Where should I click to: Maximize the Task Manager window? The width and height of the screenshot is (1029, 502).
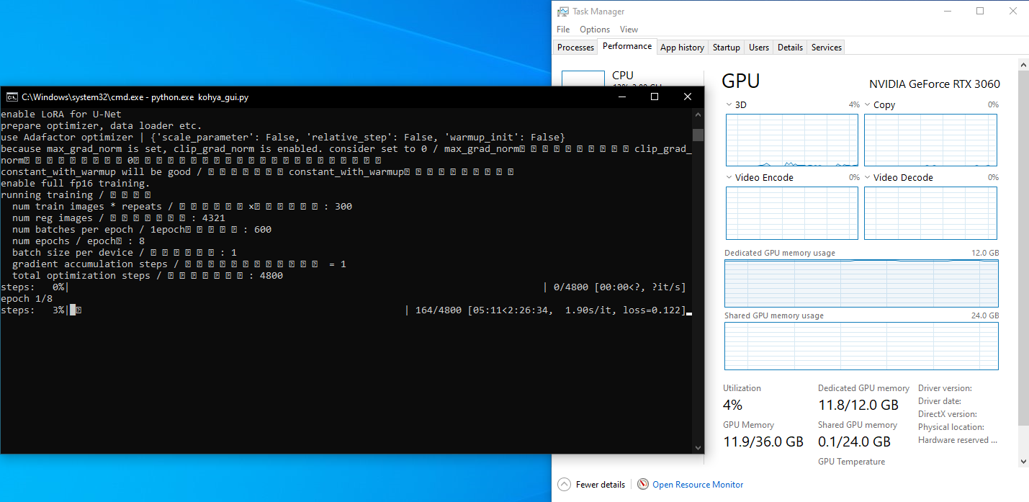pos(980,12)
